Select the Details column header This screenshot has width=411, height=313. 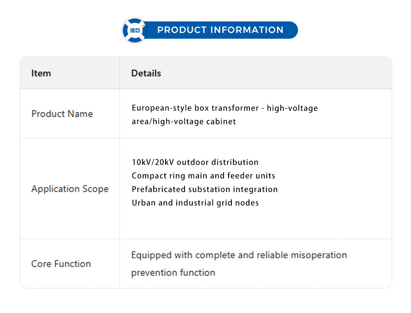click(146, 73)
